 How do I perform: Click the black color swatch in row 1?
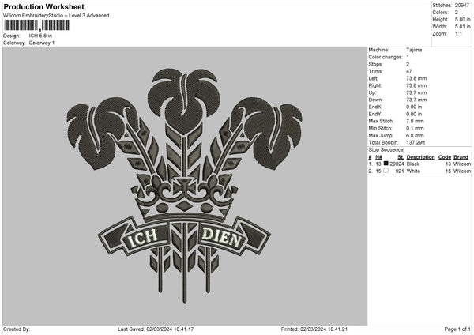pos(386,164)
